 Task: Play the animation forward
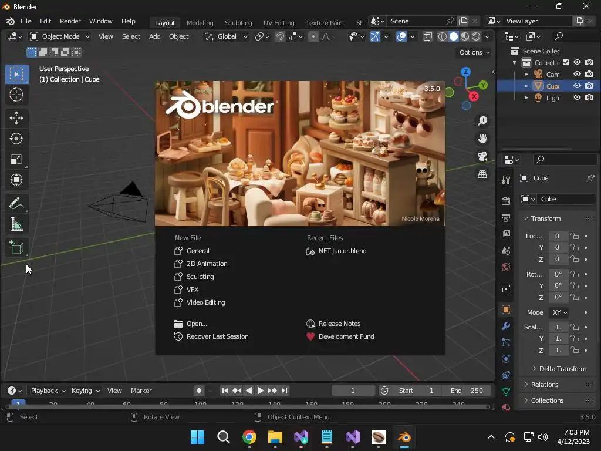click(x=260, y=391)
